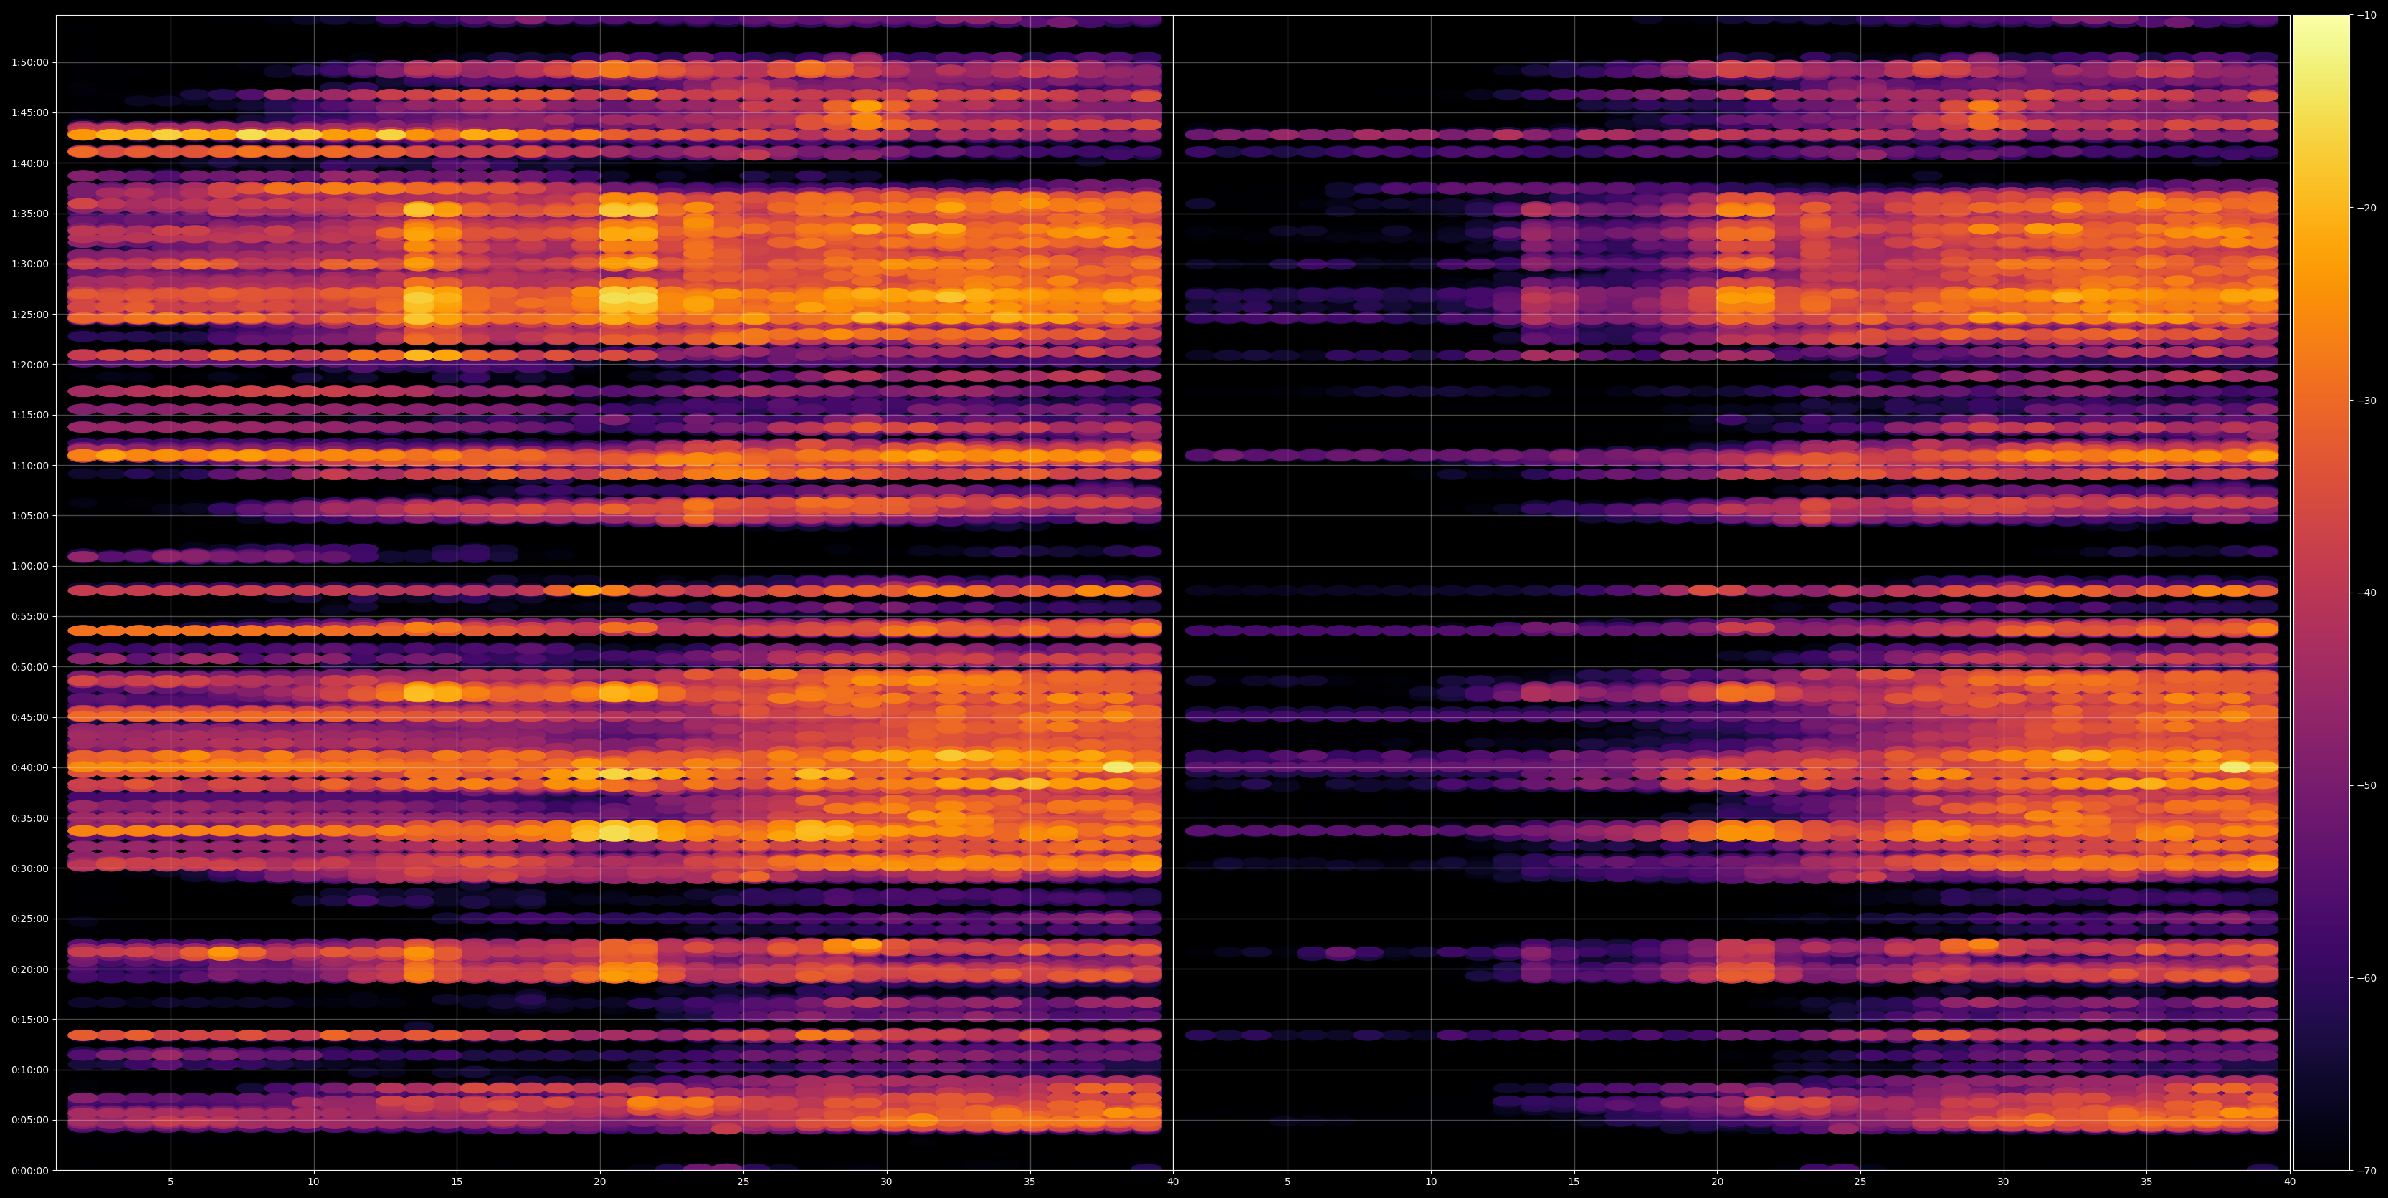Click the 1:45:00 y-axis tick label

point(29,113)
